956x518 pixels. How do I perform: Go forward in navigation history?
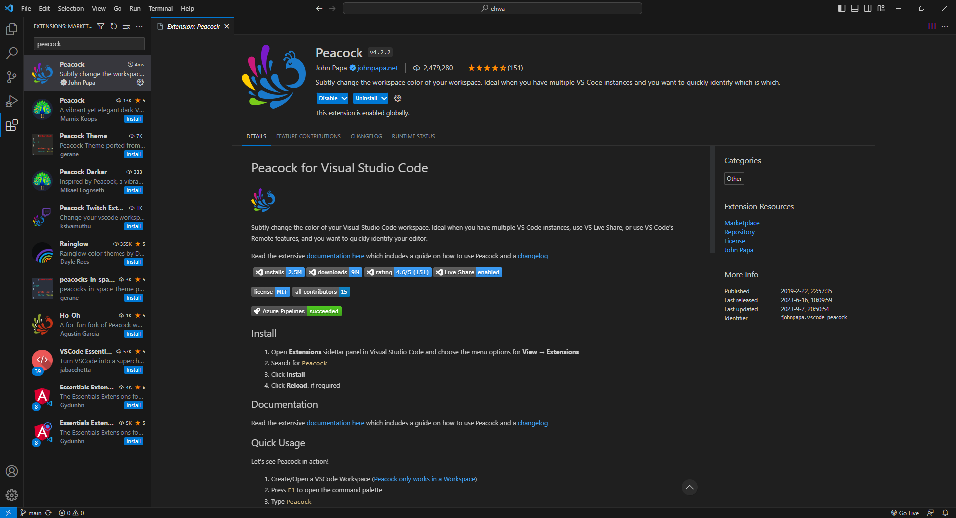tap(332, 8)
